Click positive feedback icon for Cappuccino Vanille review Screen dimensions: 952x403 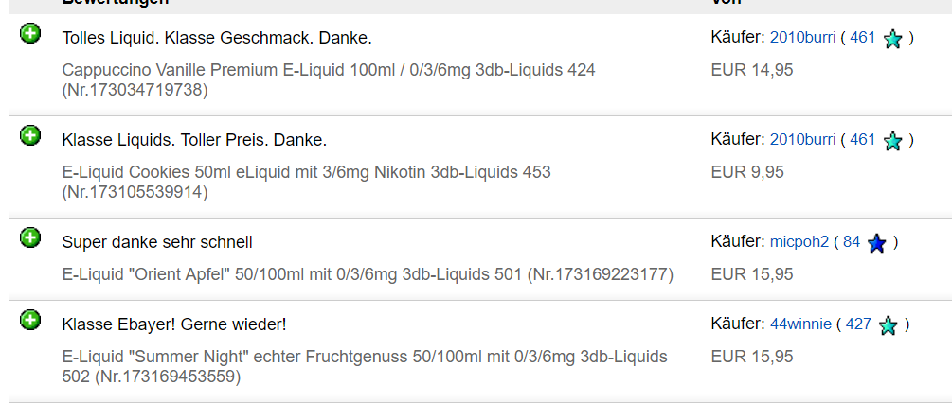(30, 33)
